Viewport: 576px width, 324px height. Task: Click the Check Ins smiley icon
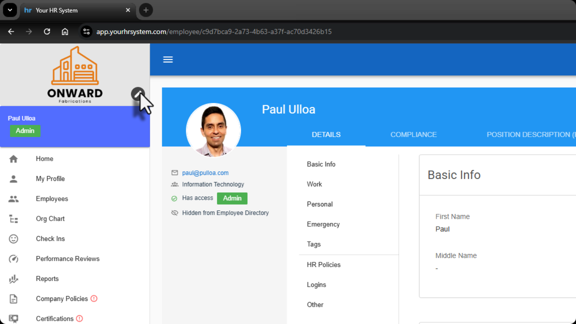(13, 239)
